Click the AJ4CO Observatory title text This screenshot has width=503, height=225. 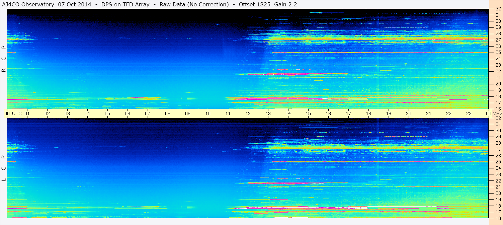pyautogui.click(x=28, y=4)
